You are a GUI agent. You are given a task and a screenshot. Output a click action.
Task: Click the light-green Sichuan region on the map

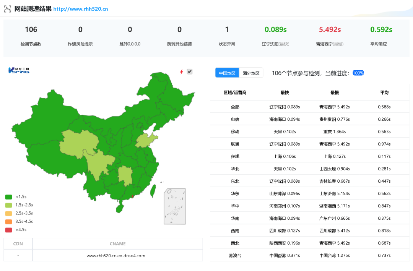[98, 161]
